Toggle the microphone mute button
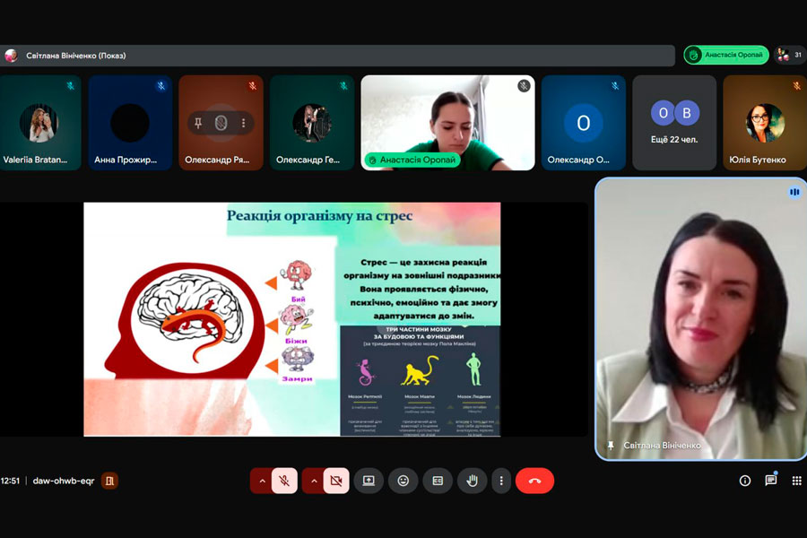The image size is (807, 538). pos(284,481)
